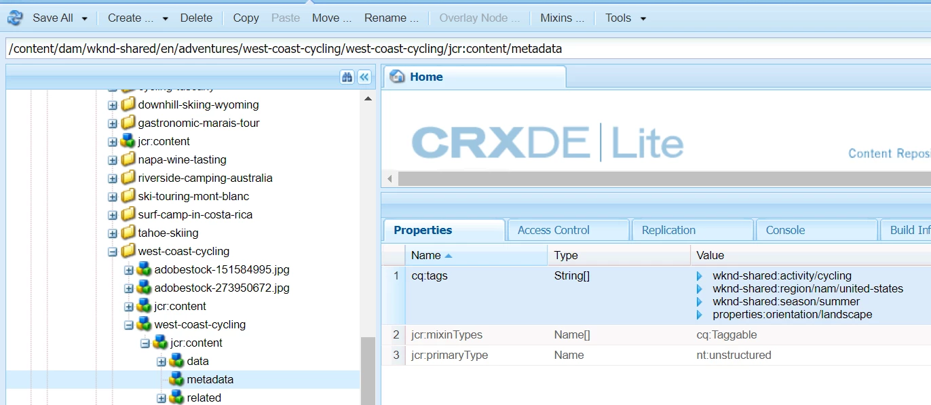Click the riverside-camping-australia folder icon
Image resolution: width=931 pixels, height=405 pixels.
point(128,178)
